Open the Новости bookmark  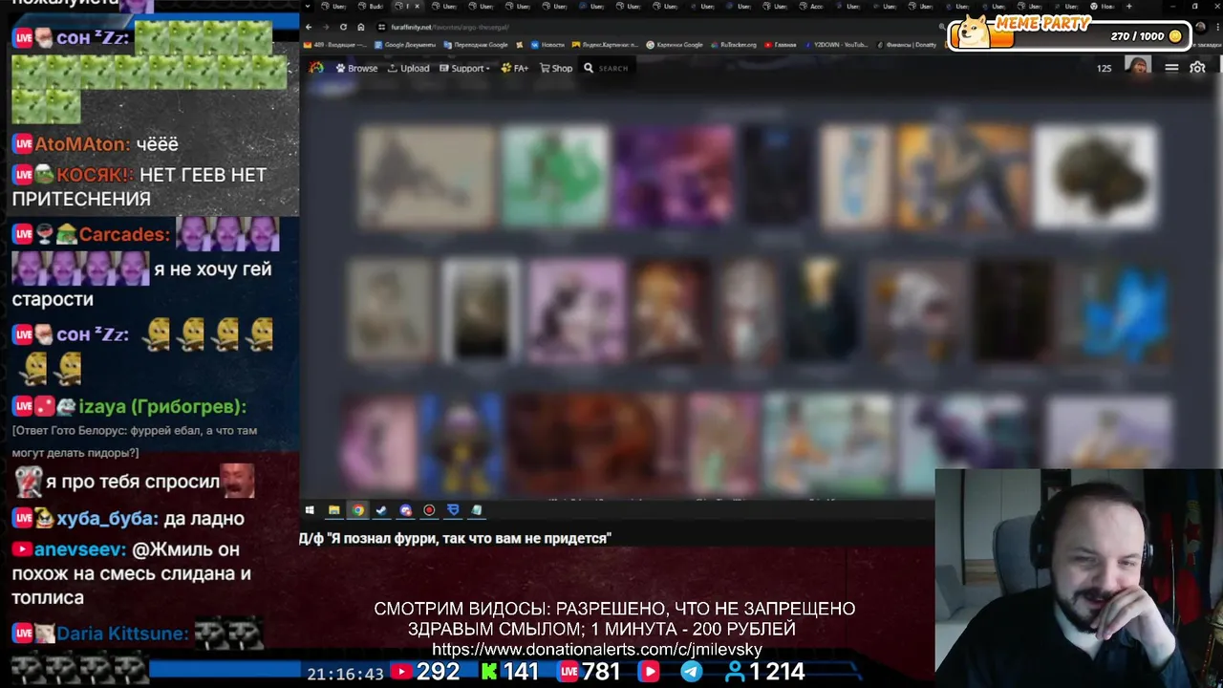pyautogui.click(x=547, y=45)
